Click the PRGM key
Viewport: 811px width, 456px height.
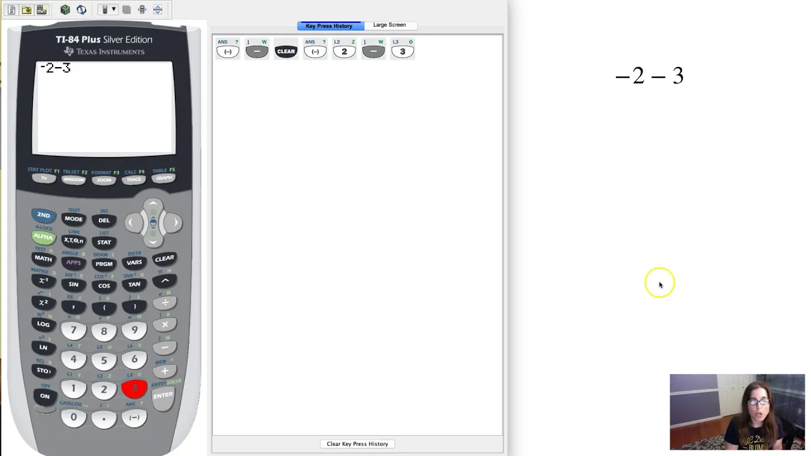click(x=104, y=264)
